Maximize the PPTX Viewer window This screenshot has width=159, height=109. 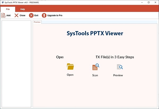click(149, 2)
